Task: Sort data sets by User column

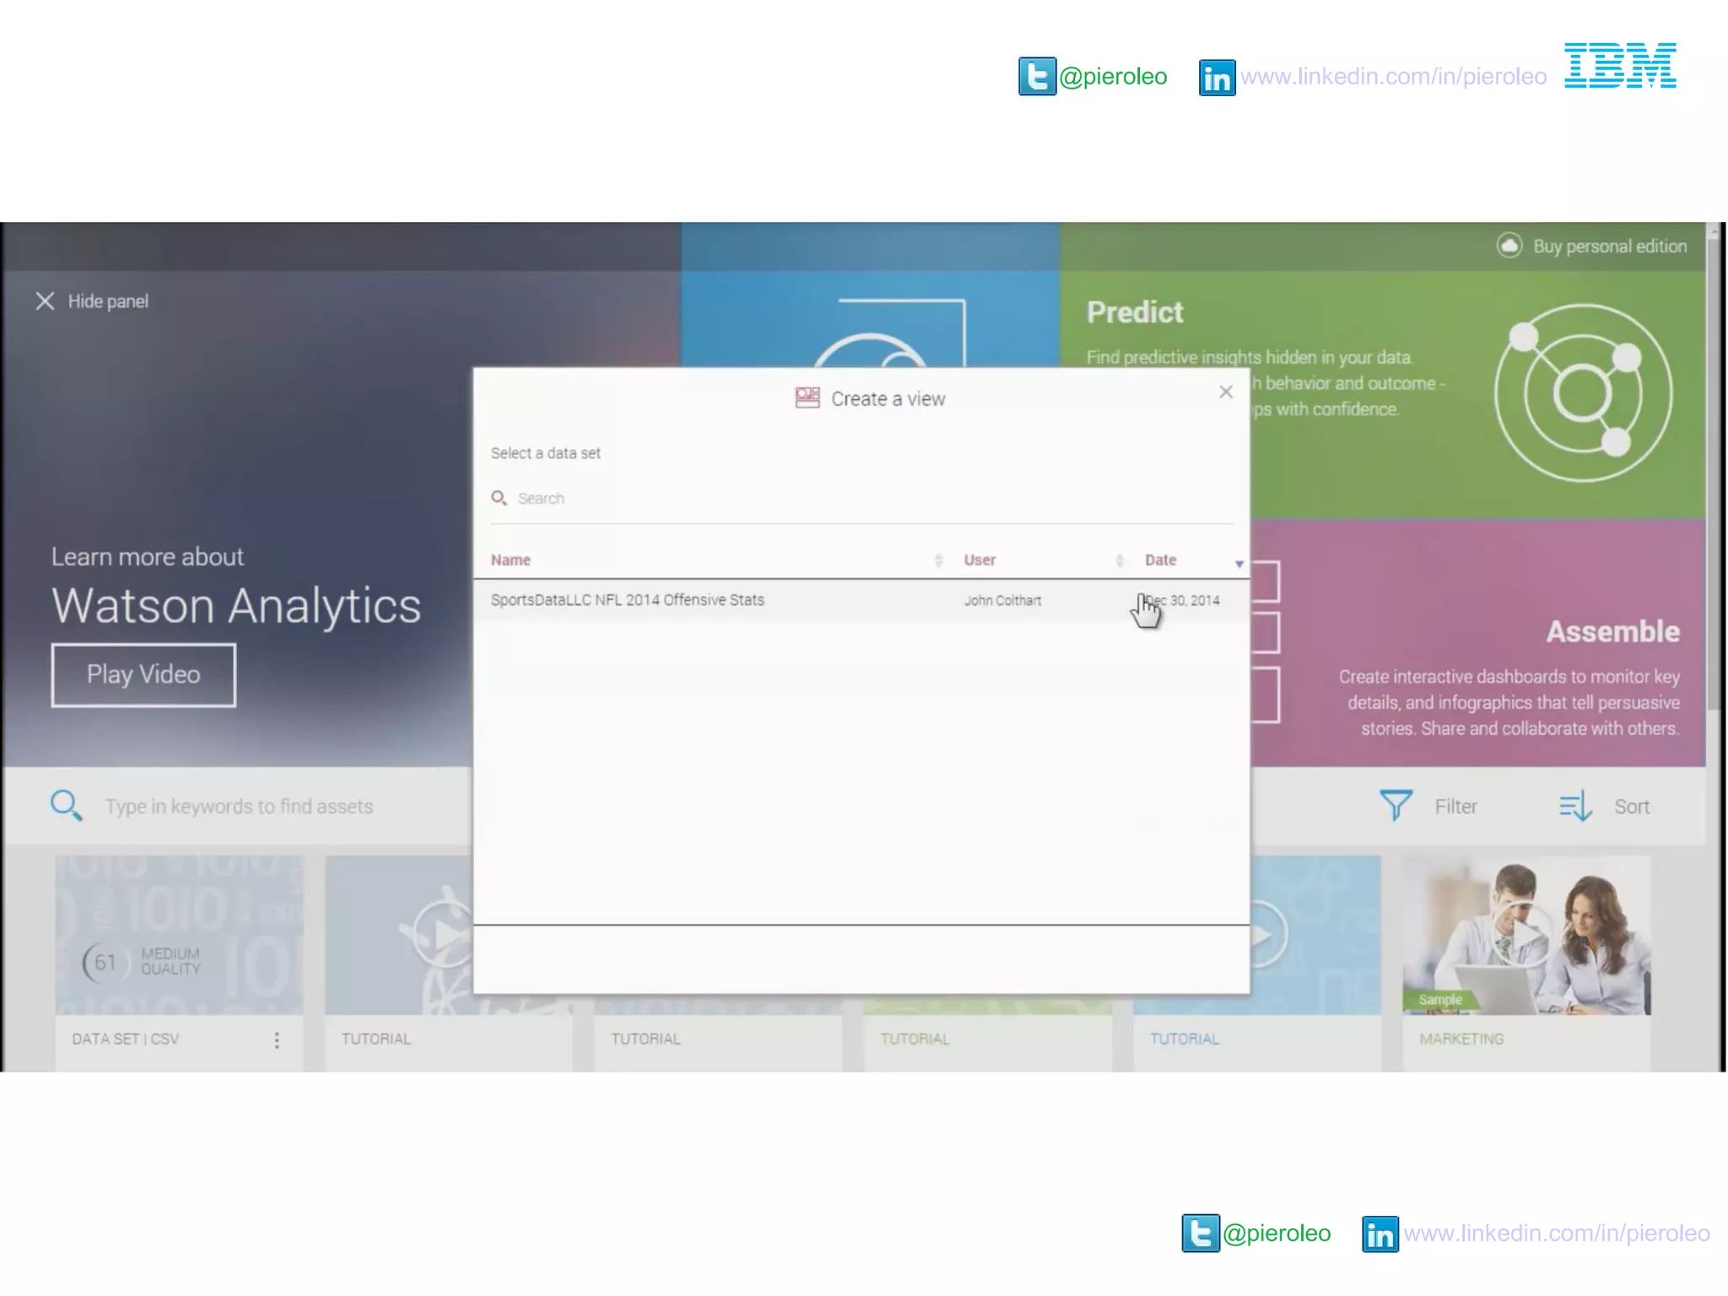Action: [980, 560]
